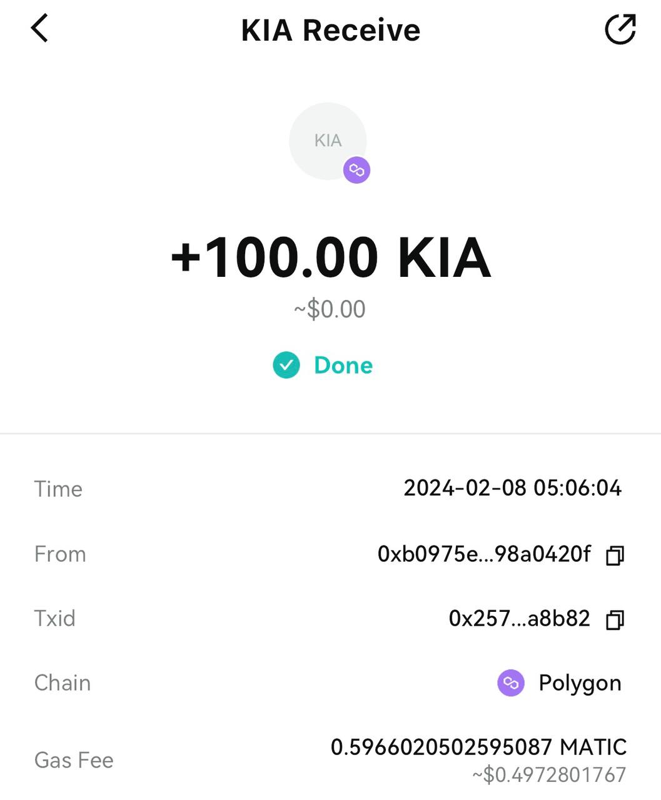Tap the gas fee dollar value ~$0.4972801767
This screenshot has height=800, width=661.
coord(549,775)
